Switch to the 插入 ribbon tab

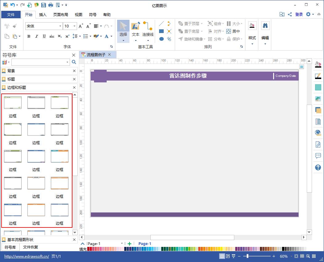click(43, 15)
